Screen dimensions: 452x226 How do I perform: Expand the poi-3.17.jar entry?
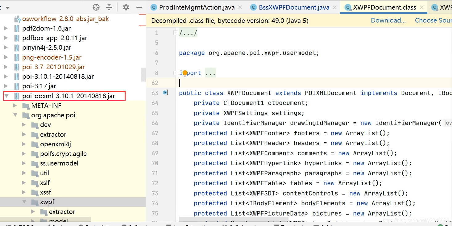coord(6,86)
